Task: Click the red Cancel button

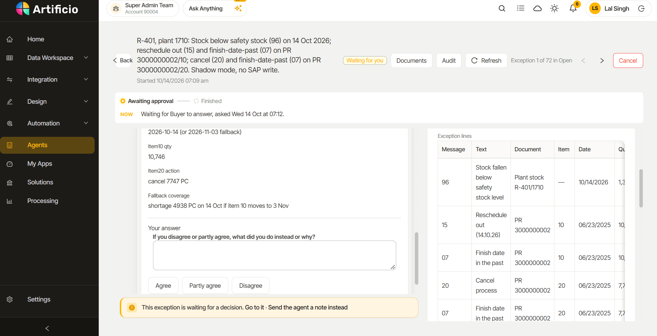Action: click(628, 61)
